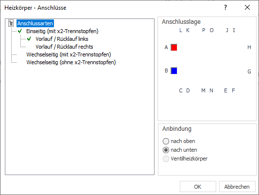Choose Vorlauf / Rücklauf rechts
Screen dimensions: 259x195
(64, 47)
